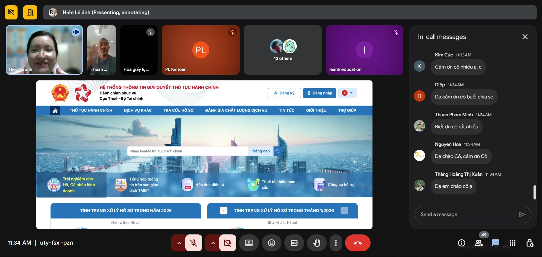Open the THỦ TỤC HÀNH CHÍNH menu
542x257 pixels.
pos(91,110)
